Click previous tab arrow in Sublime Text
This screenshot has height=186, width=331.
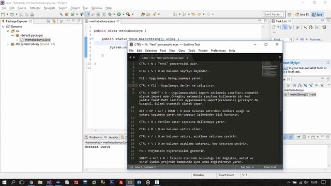pyautogui.click(x=130, y=57)
